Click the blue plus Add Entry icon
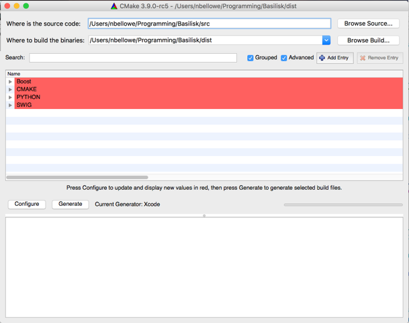Viewport: 409px width, 323px height. click(x=322, y=58)
